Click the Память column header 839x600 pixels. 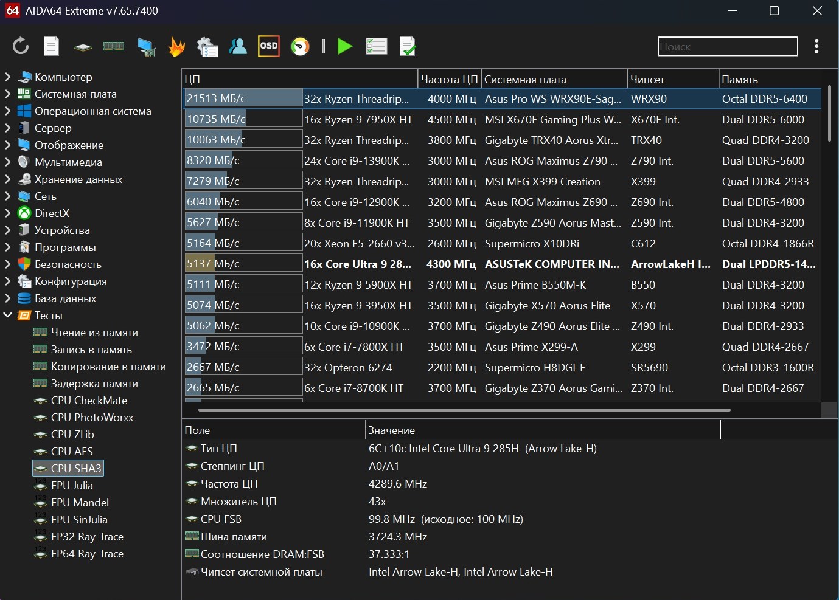[x=739, y=80]
